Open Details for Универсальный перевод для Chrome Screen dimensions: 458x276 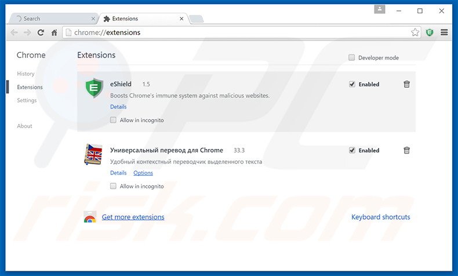(118, 173)
